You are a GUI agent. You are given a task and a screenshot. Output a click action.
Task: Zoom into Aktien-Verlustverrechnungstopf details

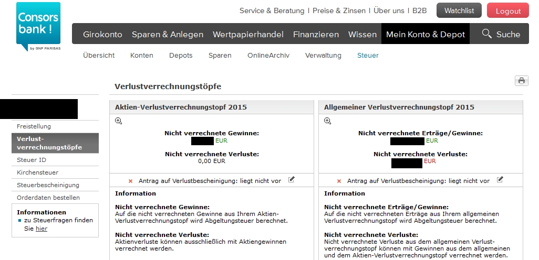119,121
